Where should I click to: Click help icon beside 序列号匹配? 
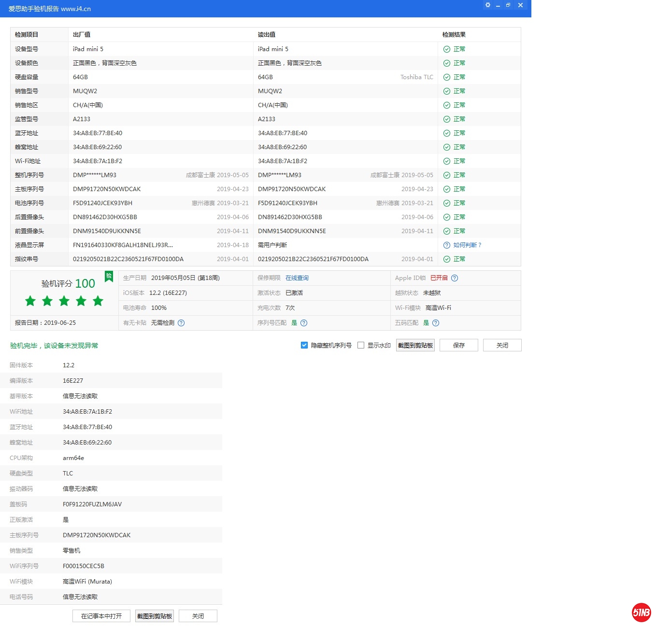[304, 323]
